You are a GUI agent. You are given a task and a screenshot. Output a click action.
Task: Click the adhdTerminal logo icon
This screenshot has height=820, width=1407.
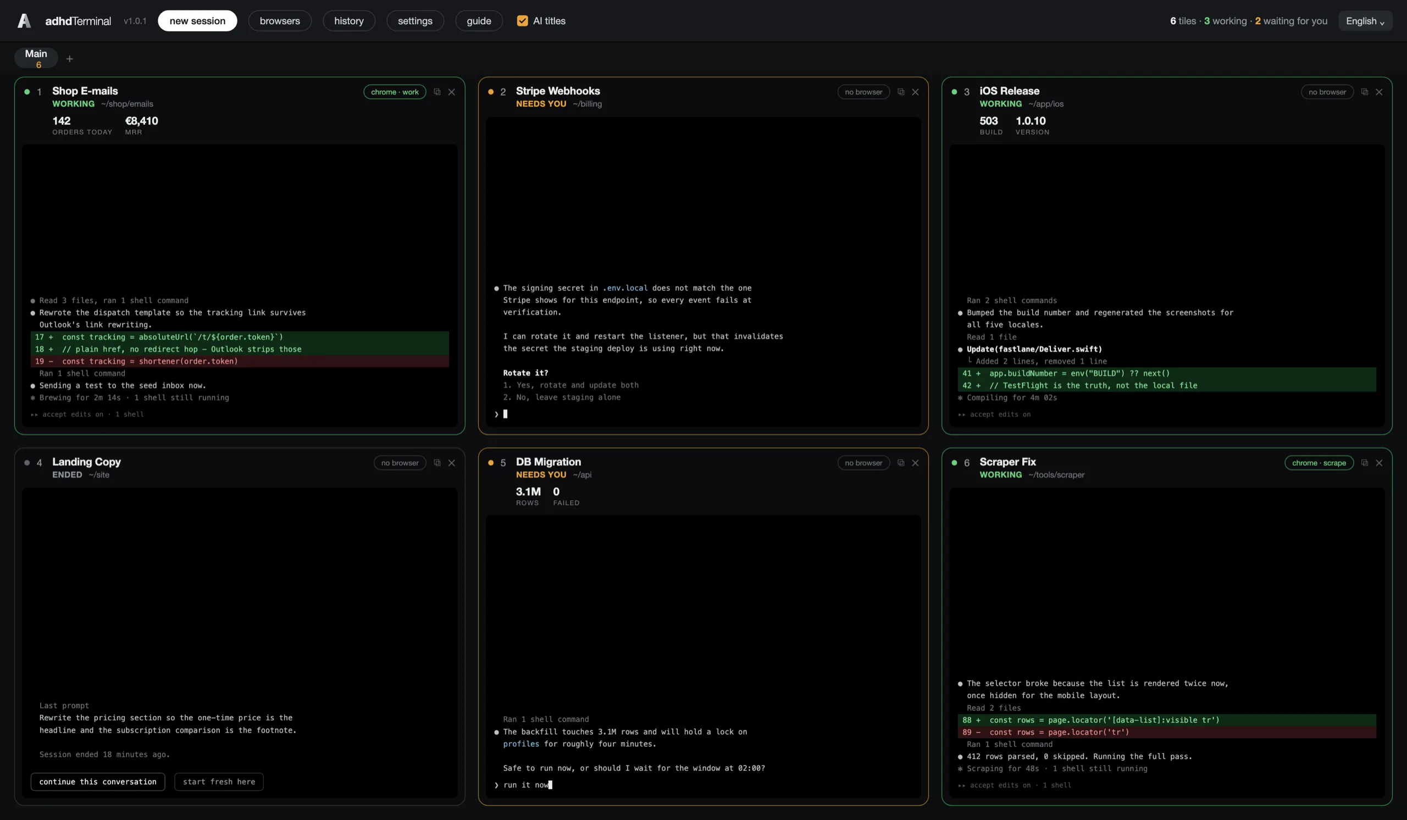point(24,21)
